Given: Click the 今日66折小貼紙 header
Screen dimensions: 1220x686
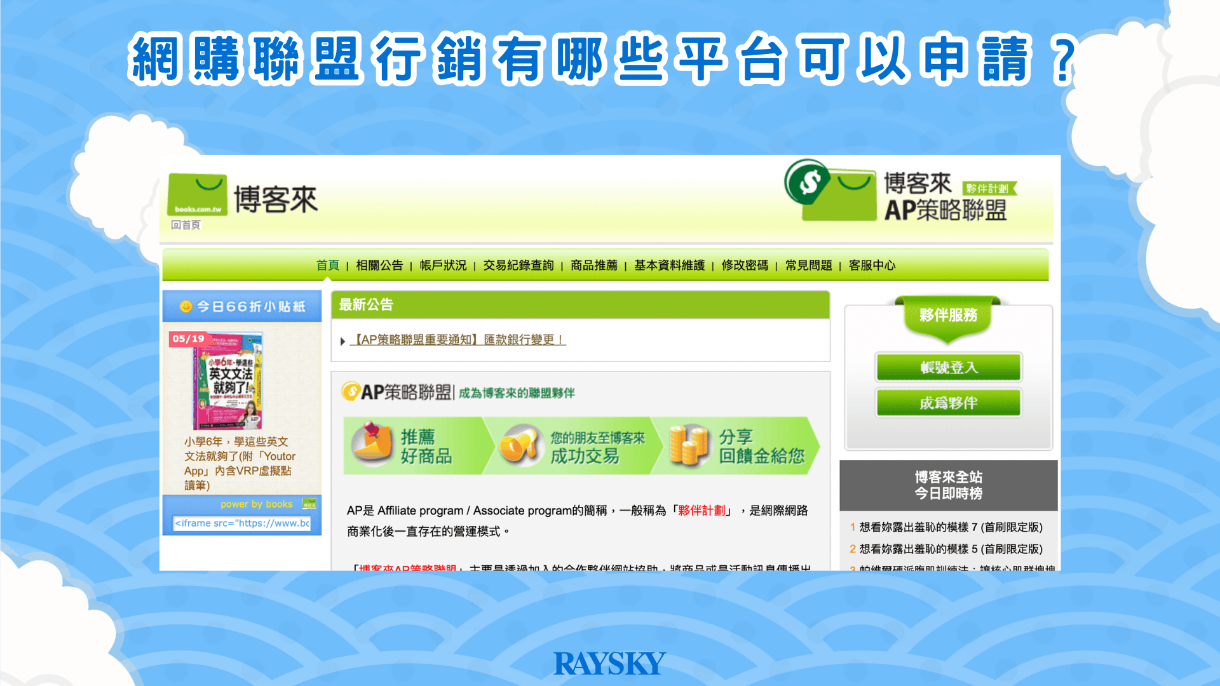Looking at the screenshot, I should (x=242, y=307).
